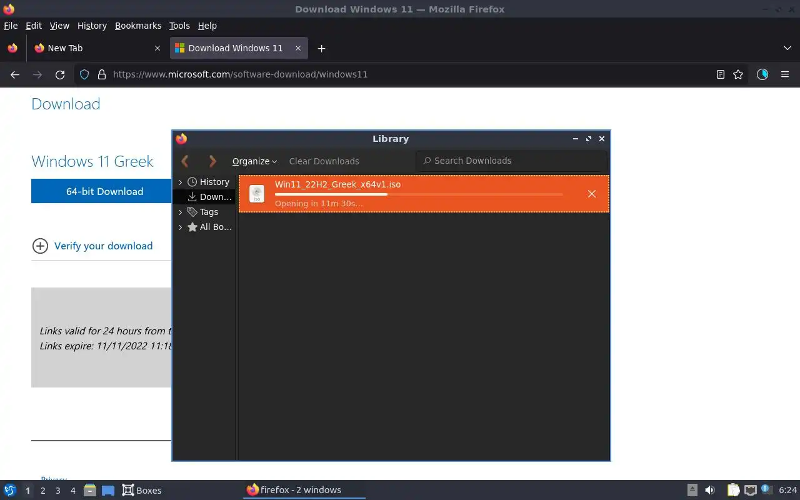List all tabs with the chevron button

pyautogui.click(x=787, y=48)
